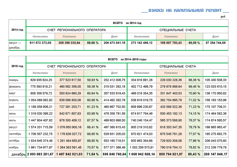Image resolution: width=237 pixels, height=167 pixels.
Task: Click the accrued value 511 872 372,09
Action: point(41,43)
